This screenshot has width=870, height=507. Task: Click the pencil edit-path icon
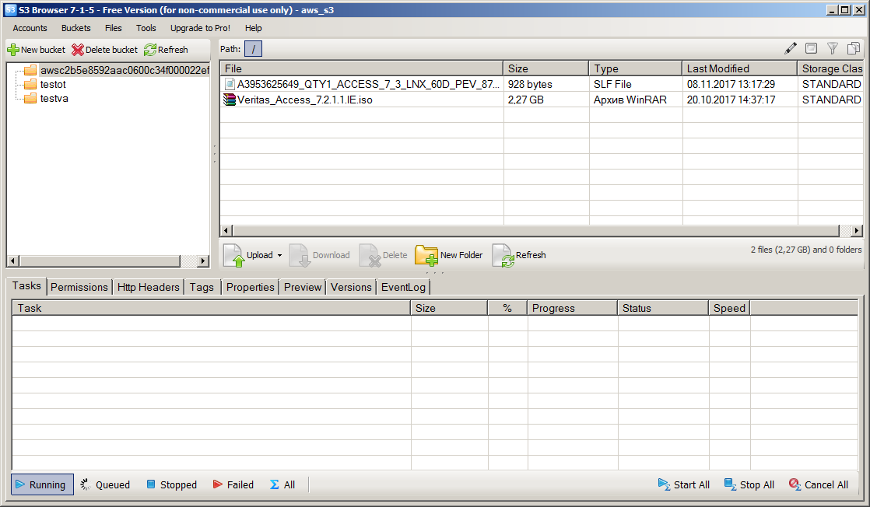click(x=791, y=47)
